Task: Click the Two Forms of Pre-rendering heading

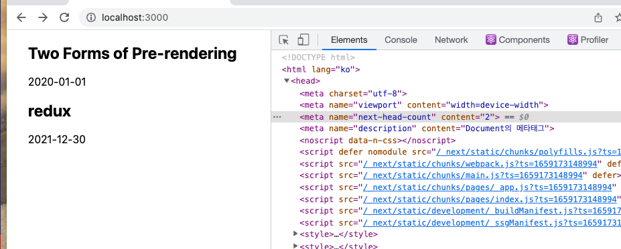Action: pos(132,53)
